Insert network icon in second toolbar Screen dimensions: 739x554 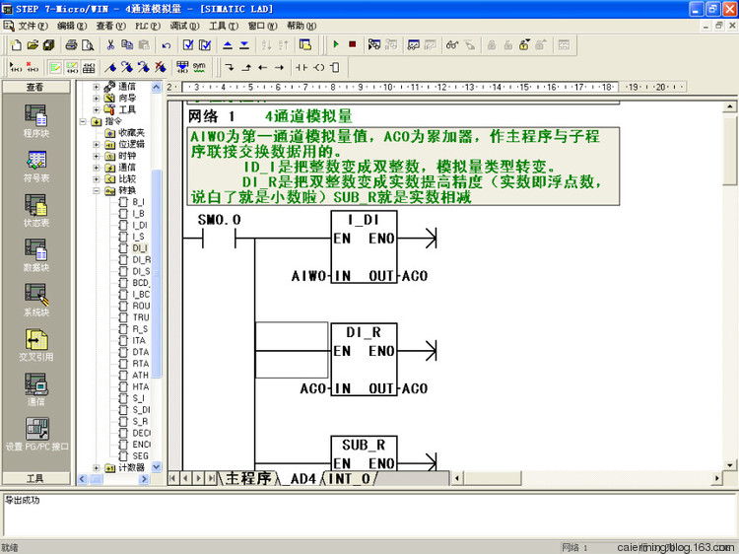(16, 67)
